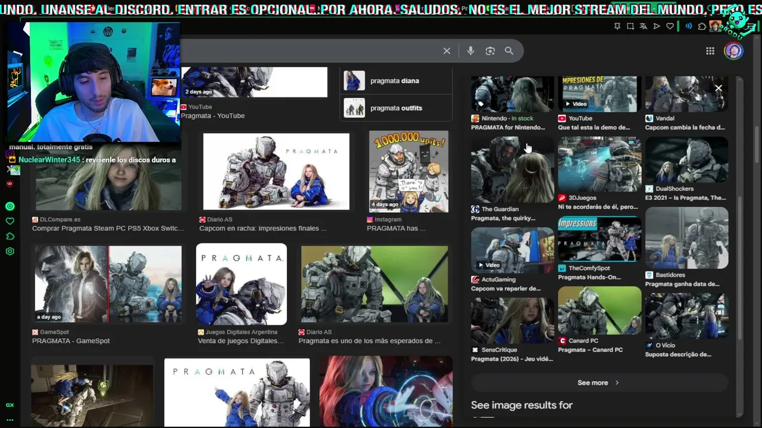Click the send arrow icon in the toolbar
This screenshot has width=762, height=428.
point(657,26)
